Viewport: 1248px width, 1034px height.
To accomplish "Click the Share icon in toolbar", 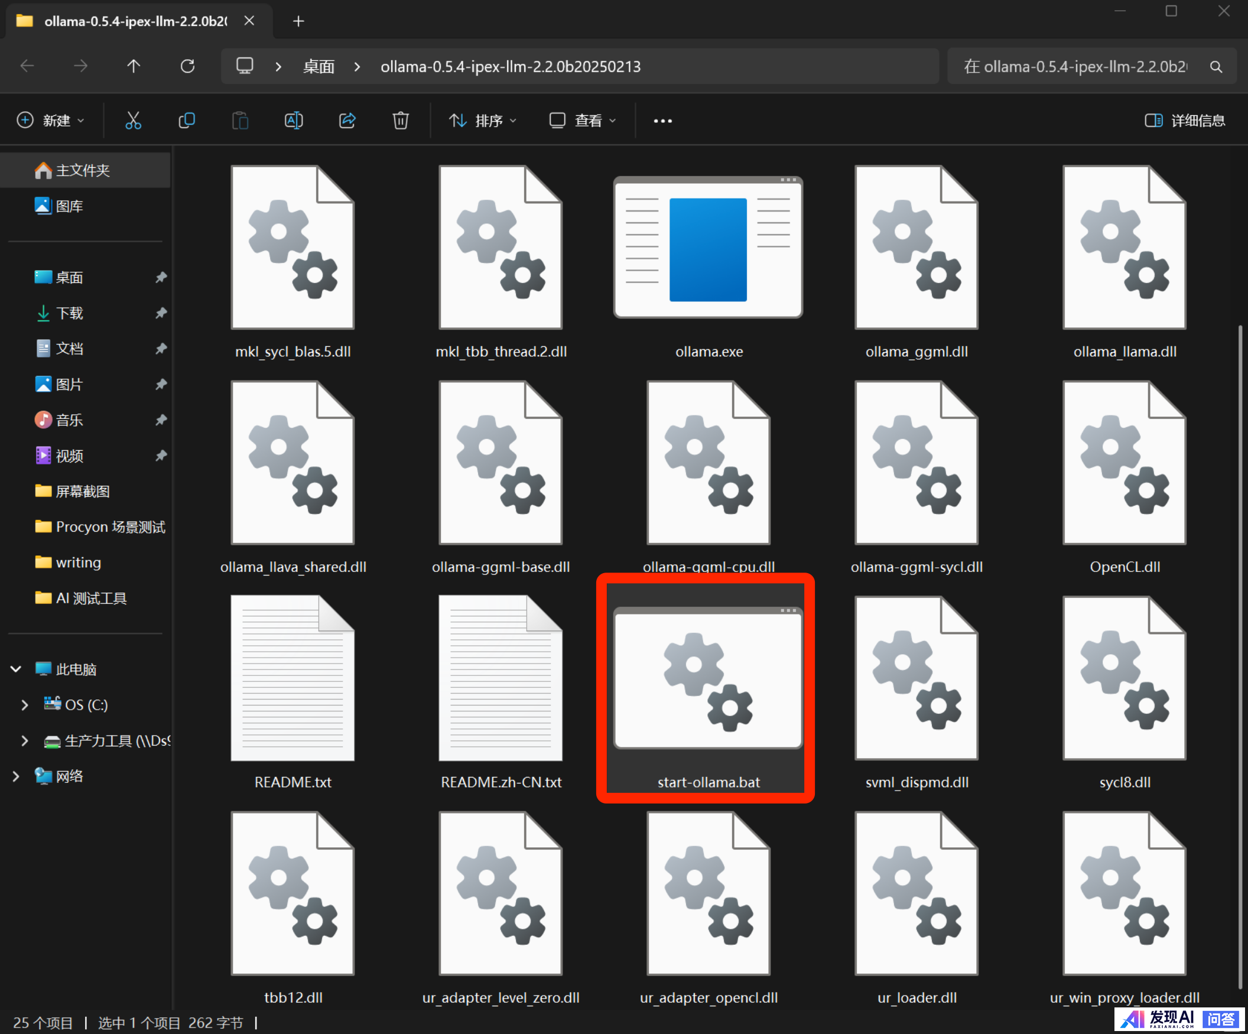I will pos(347,121).
